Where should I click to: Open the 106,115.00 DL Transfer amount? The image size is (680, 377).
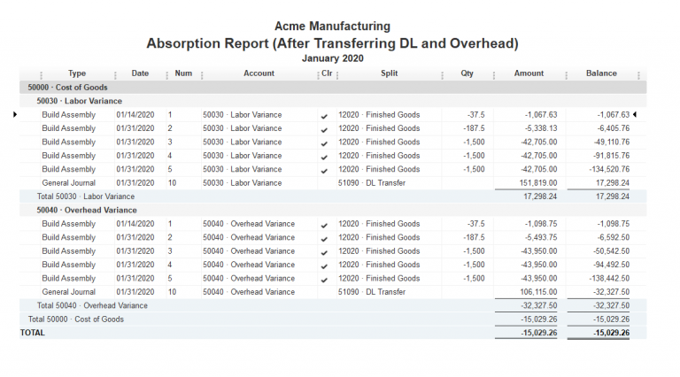click(x=537, y=292)
